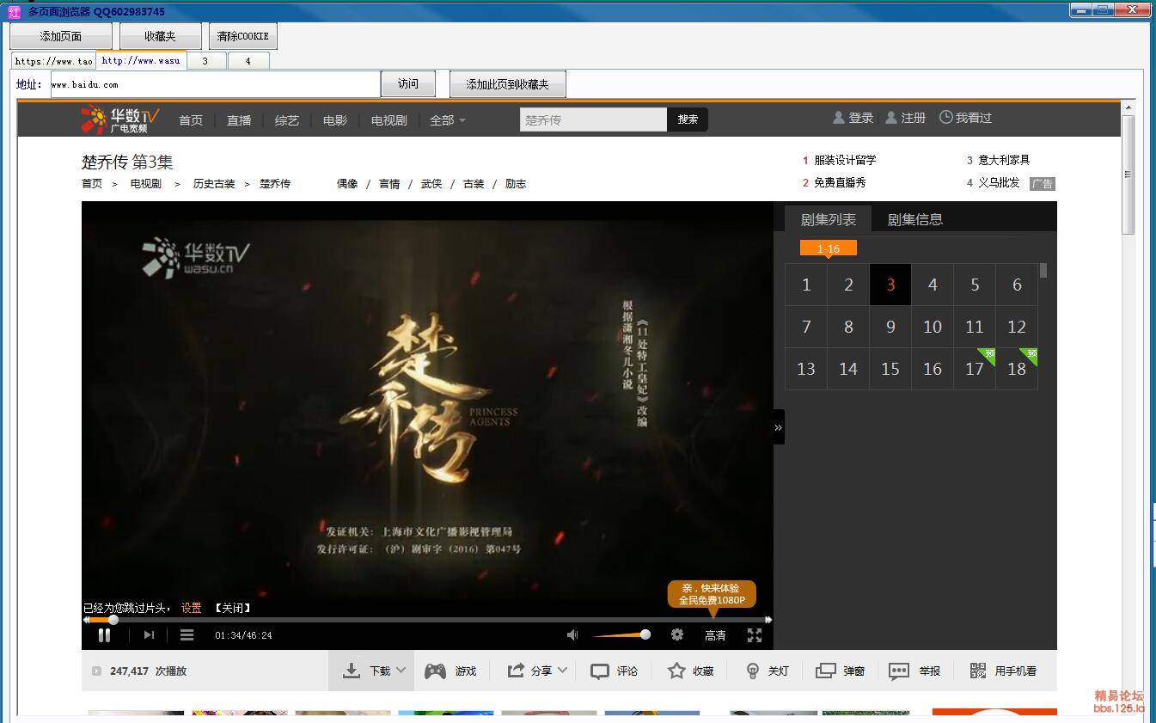Viewport: 1156px width, 723px height.
Task: Click 清除COOKIE button
Action: coord(243,36)
